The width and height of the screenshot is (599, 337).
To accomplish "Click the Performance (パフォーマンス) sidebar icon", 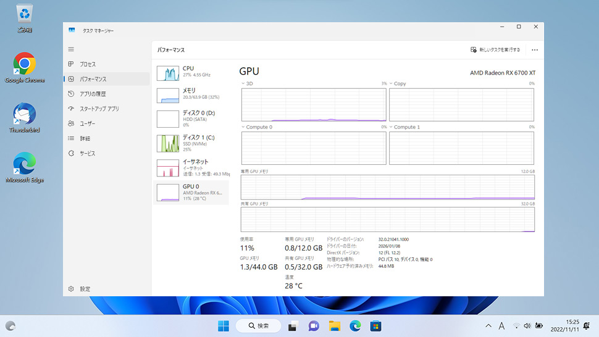I will tap(71, 79).
